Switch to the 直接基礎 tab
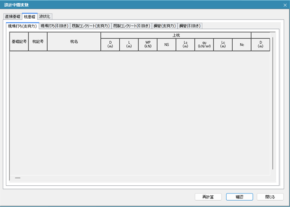This screenshot has width=290, height=207. pyautogui.click(x=13, y=17)
